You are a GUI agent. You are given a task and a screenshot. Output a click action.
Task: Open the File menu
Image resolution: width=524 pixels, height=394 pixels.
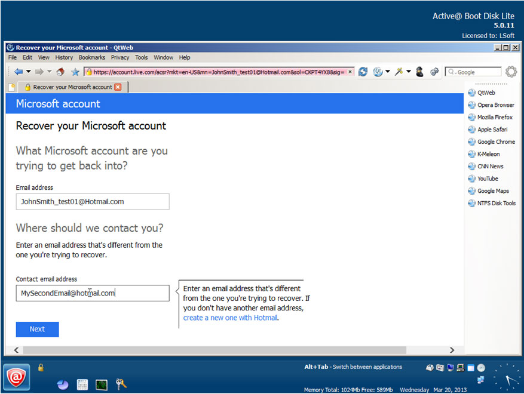coord(13,57)
